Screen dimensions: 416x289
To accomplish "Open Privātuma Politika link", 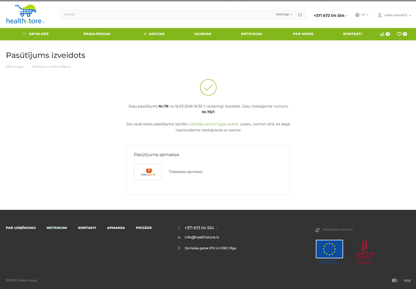I will point(338,230).
